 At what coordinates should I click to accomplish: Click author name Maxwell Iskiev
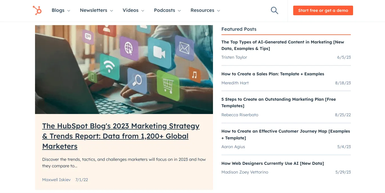click(56, 179)
